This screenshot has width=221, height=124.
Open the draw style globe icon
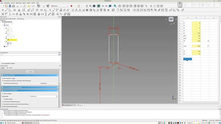pos(94,6)
